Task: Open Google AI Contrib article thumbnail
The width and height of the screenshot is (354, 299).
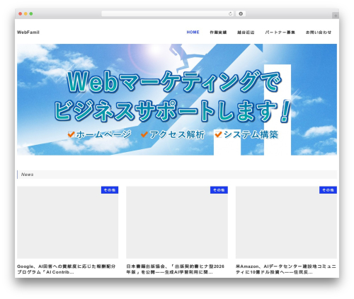Action: [67, 223]
